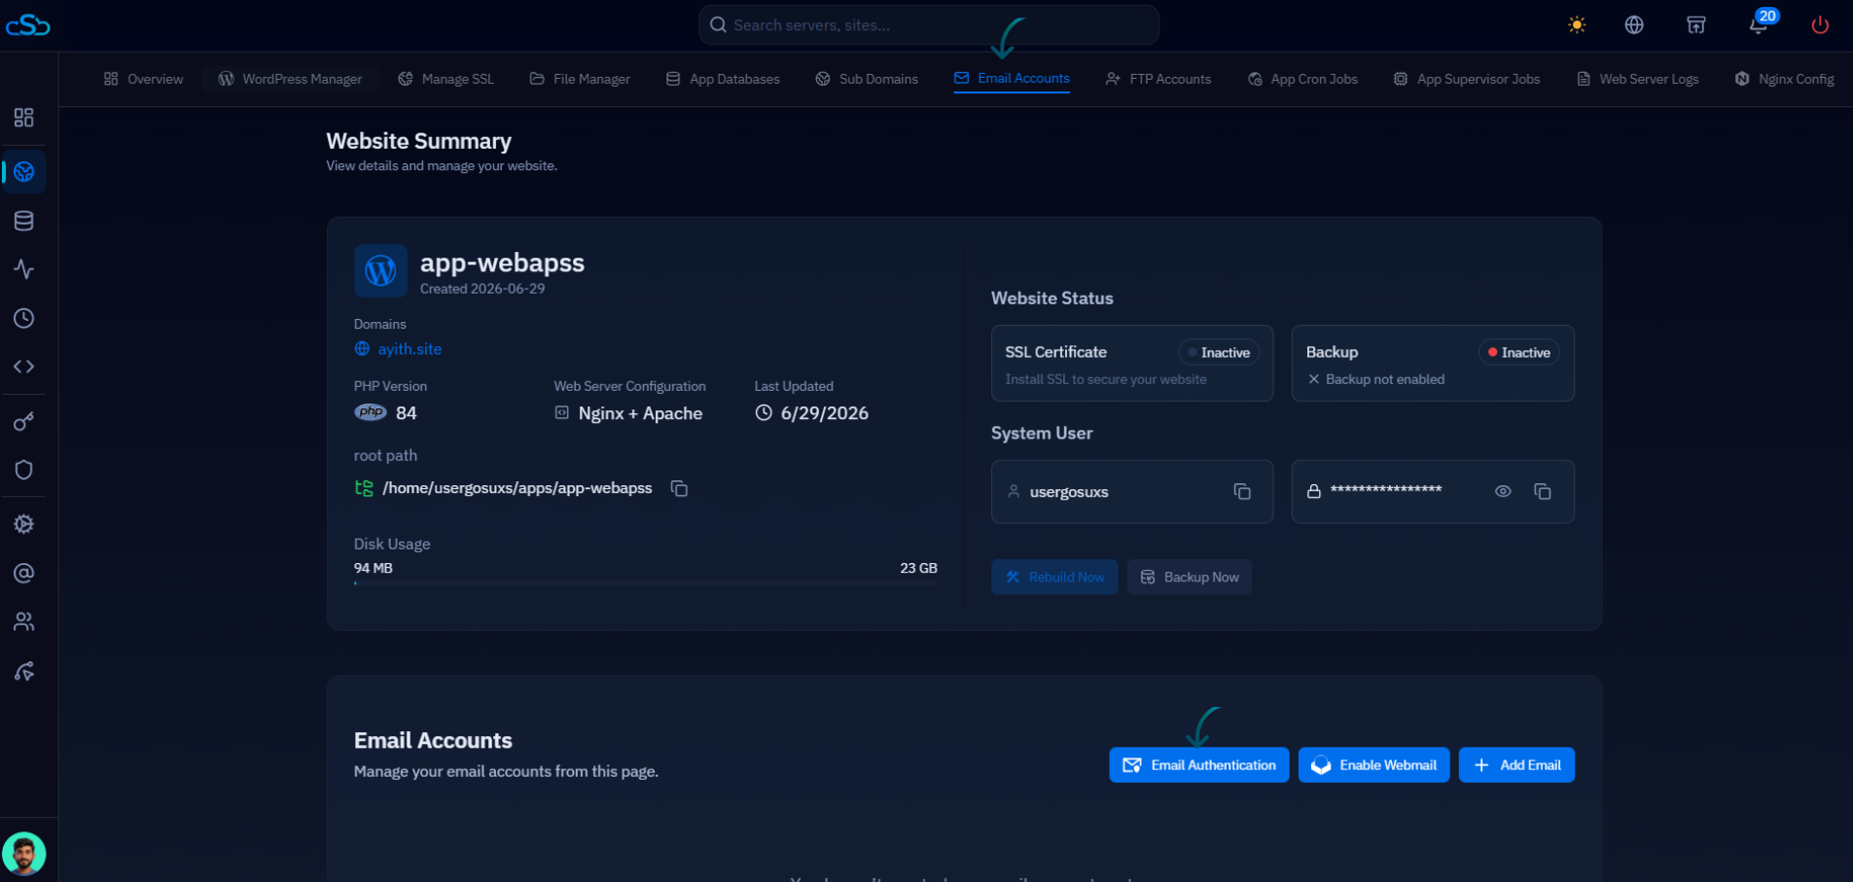Image resolution: width=1853 pixels, height=882 pixels.
Task: Open the marketplace store icon
Action: pos(1695,25)
